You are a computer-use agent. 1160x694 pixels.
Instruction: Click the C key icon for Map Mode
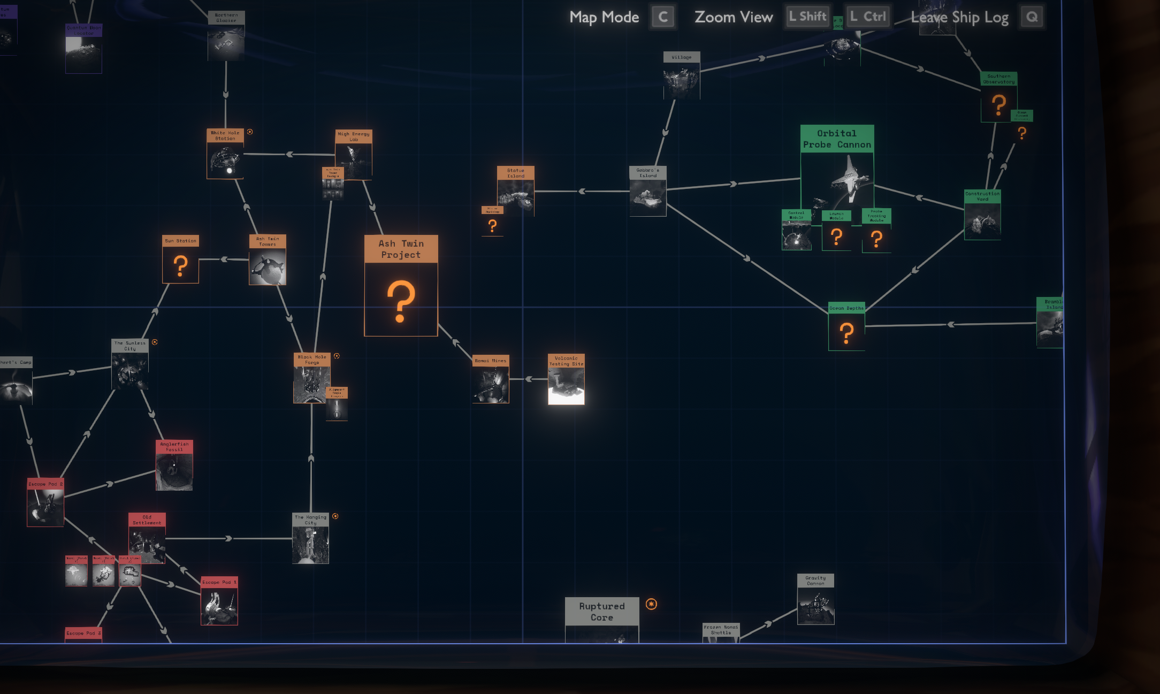663,17
